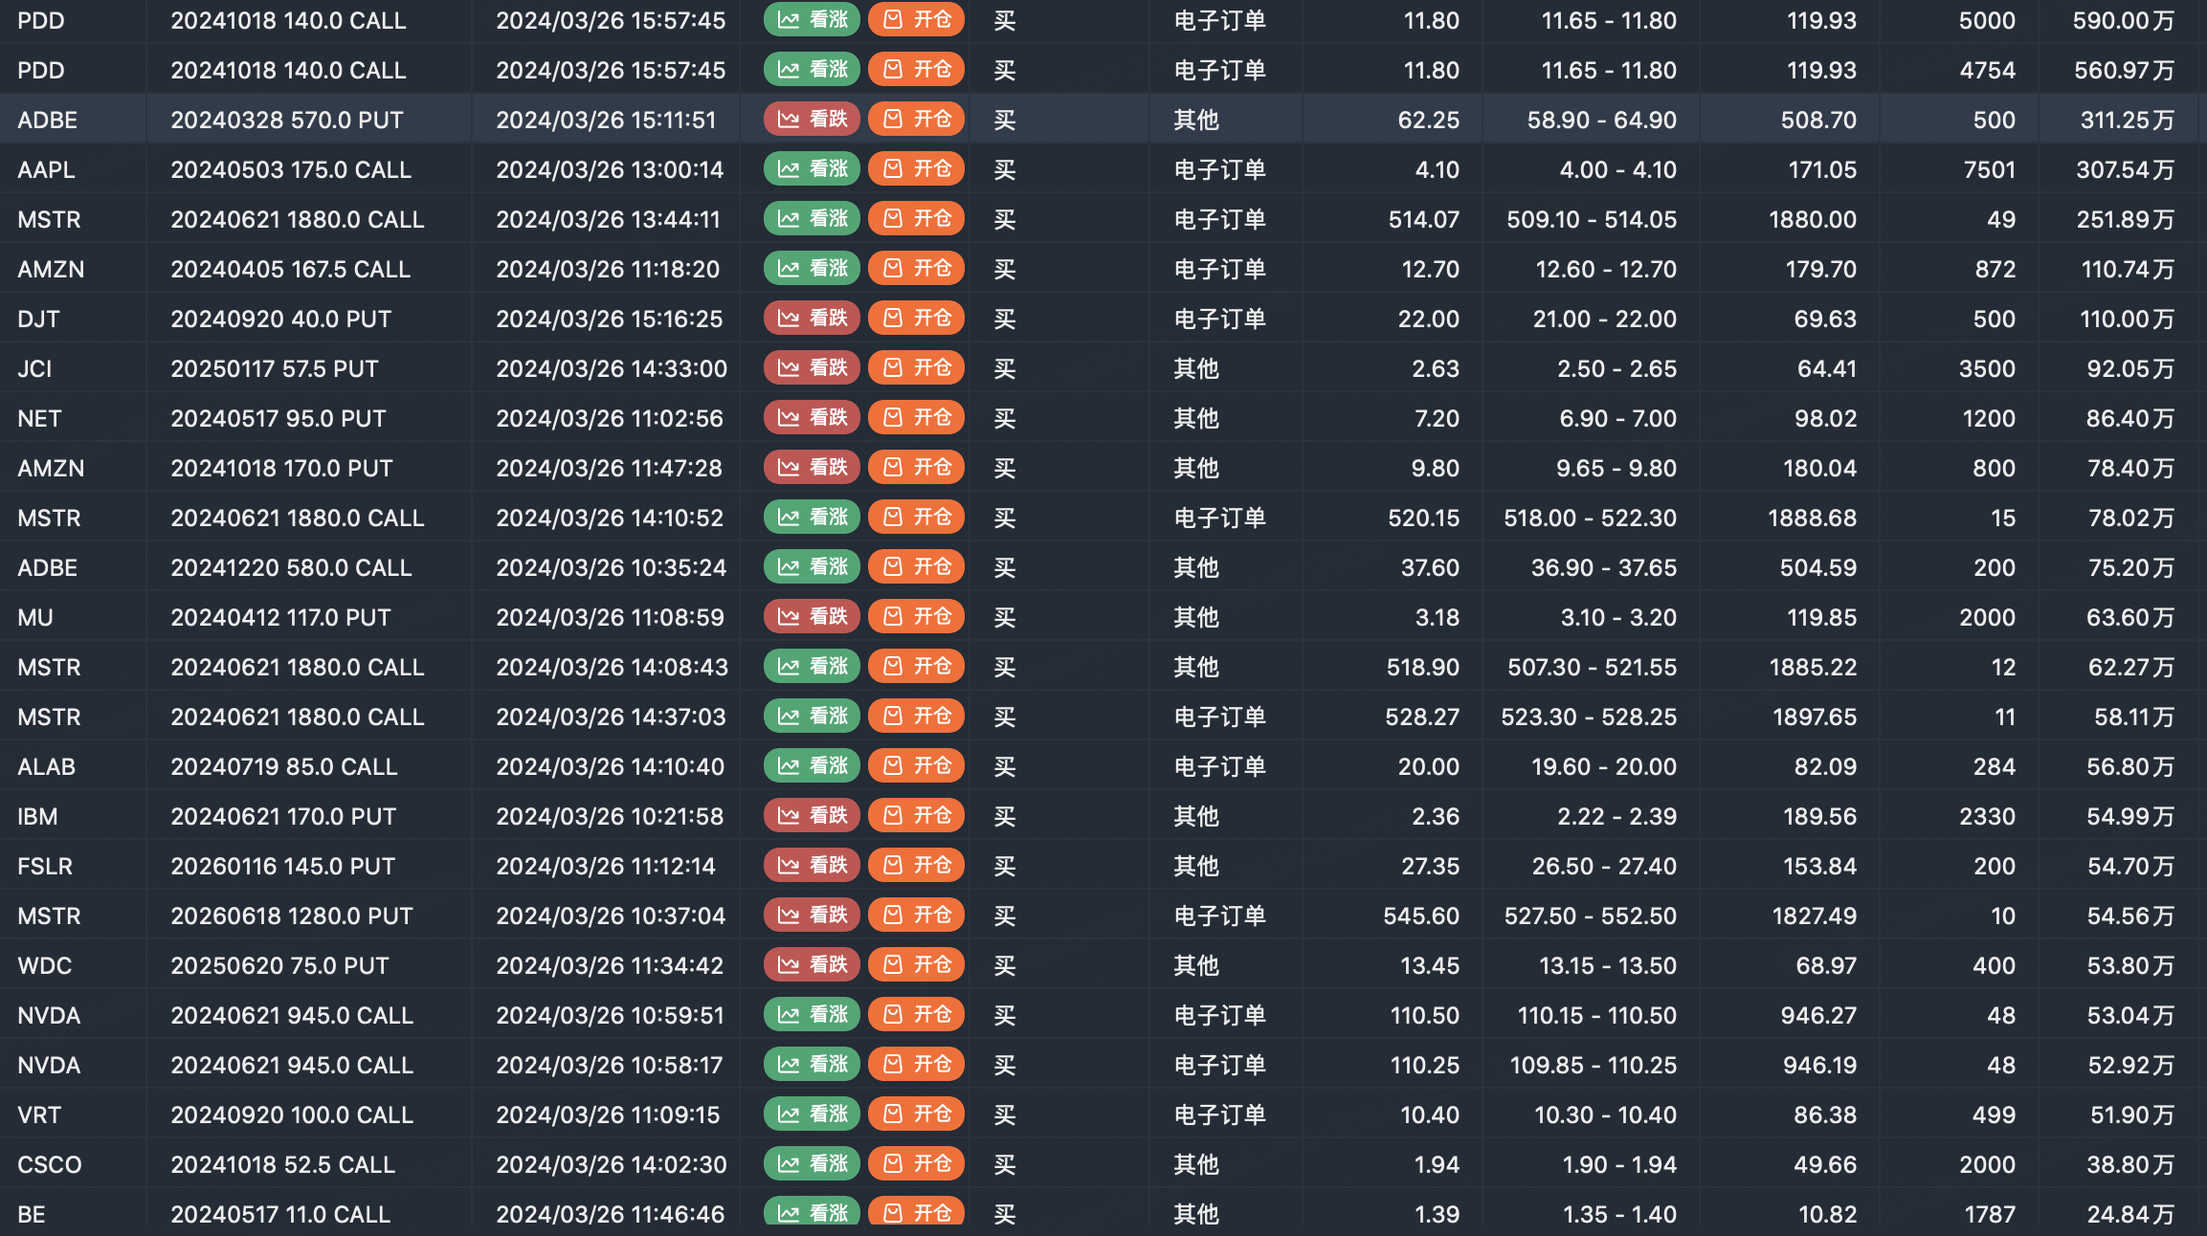Click the 看涨 badge in the VRT 100.0 CALL row
Viewport: 2207px width, 1236px height.
tap(812, 1115)
